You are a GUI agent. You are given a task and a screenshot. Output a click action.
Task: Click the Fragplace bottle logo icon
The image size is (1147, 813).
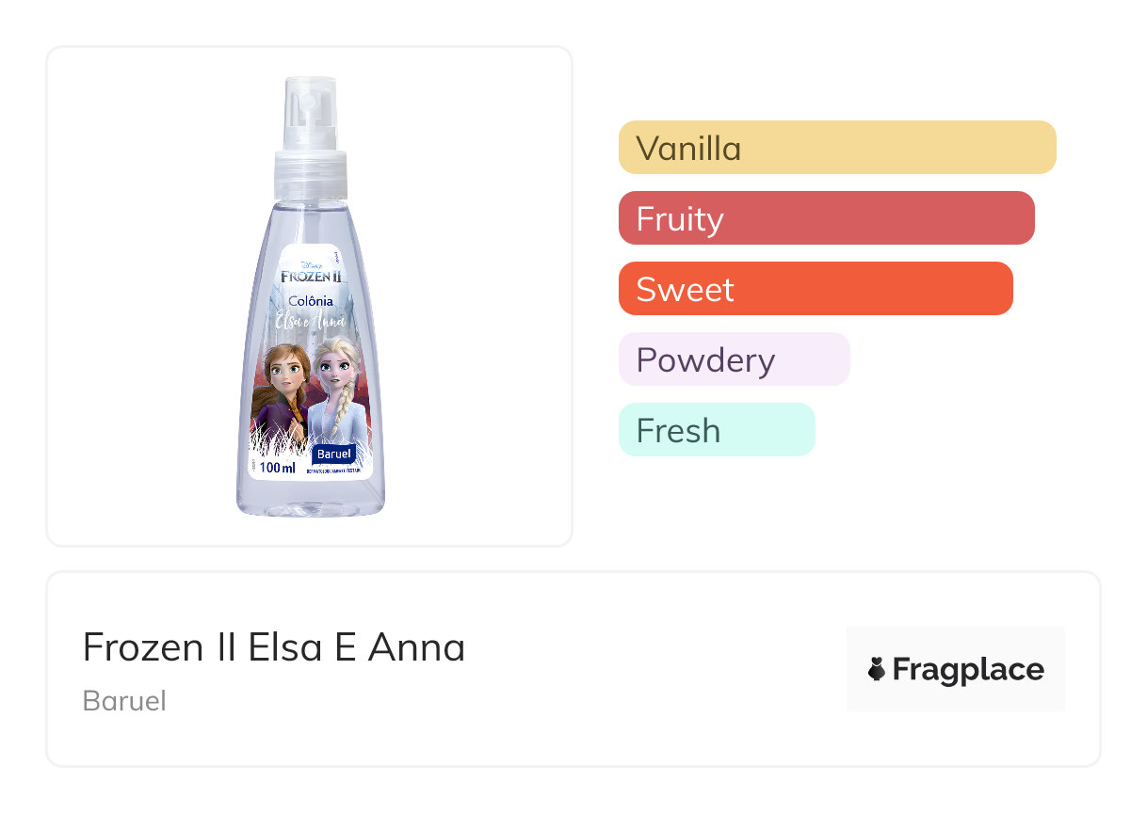click(x=876, y=669)
